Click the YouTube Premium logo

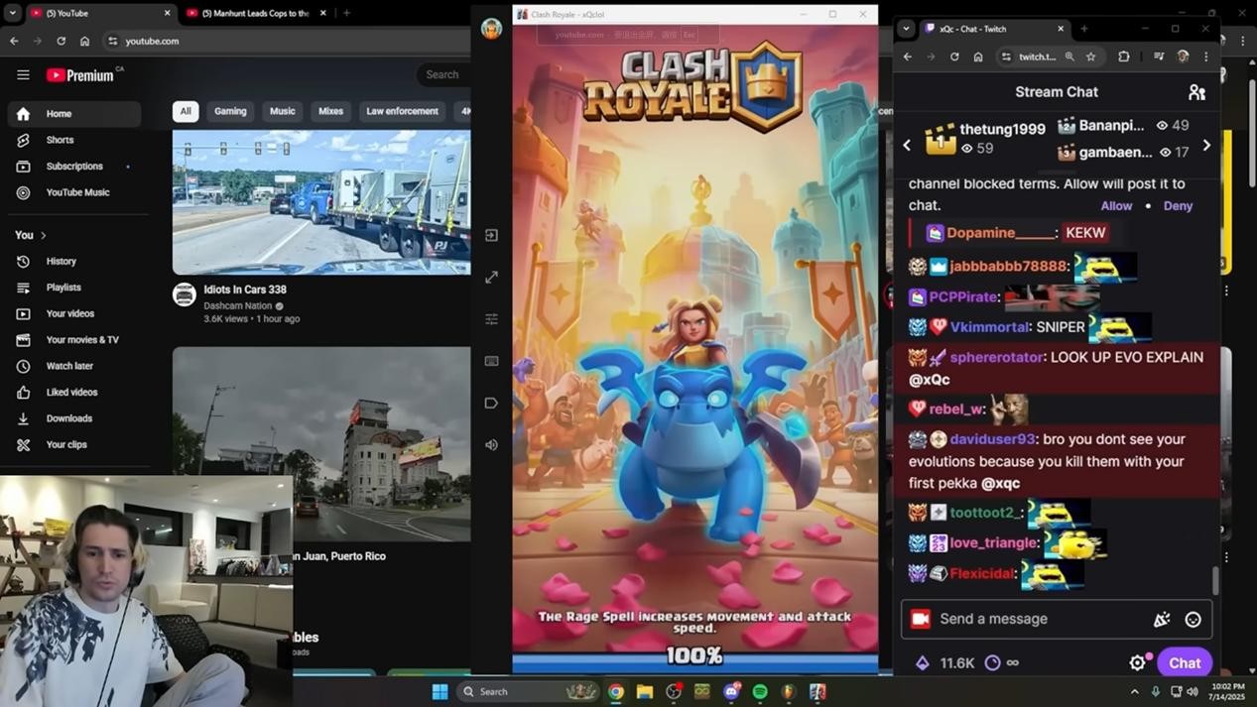pyautogui.click(x=79, y=75)
